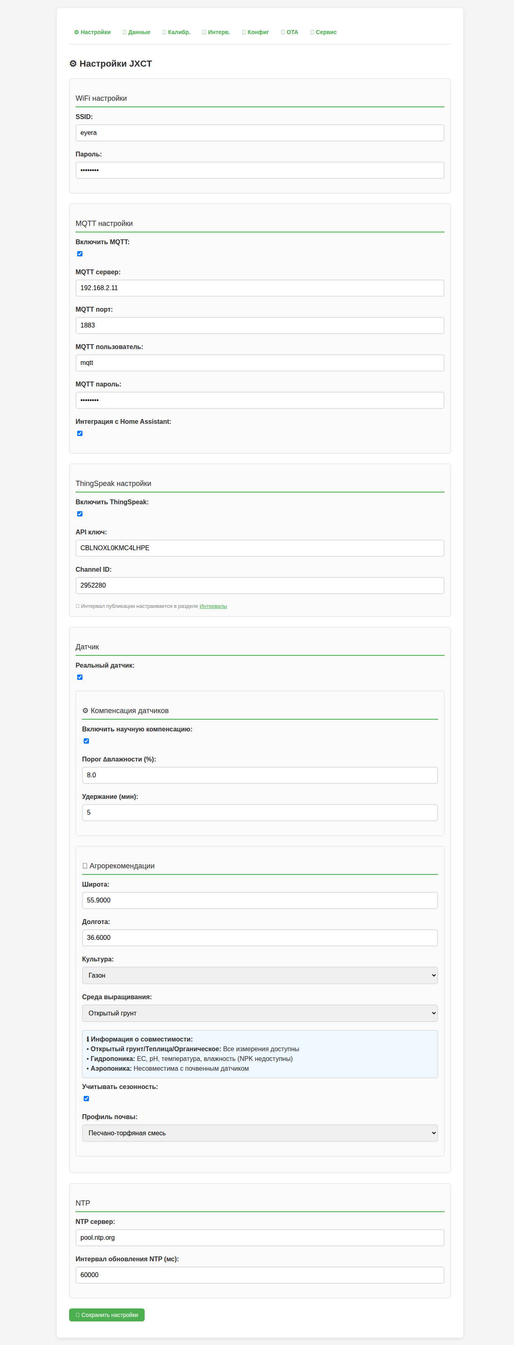Click the Сервис icon in navigation

(x=312, y=32)
